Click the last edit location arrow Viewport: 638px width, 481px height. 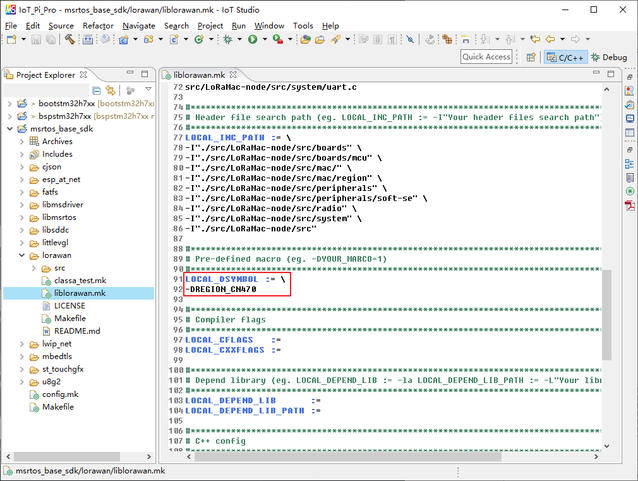pos(535,39)
